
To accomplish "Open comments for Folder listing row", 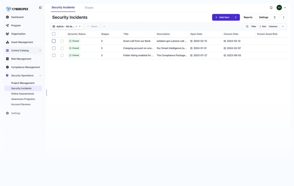I will [62, 55].
